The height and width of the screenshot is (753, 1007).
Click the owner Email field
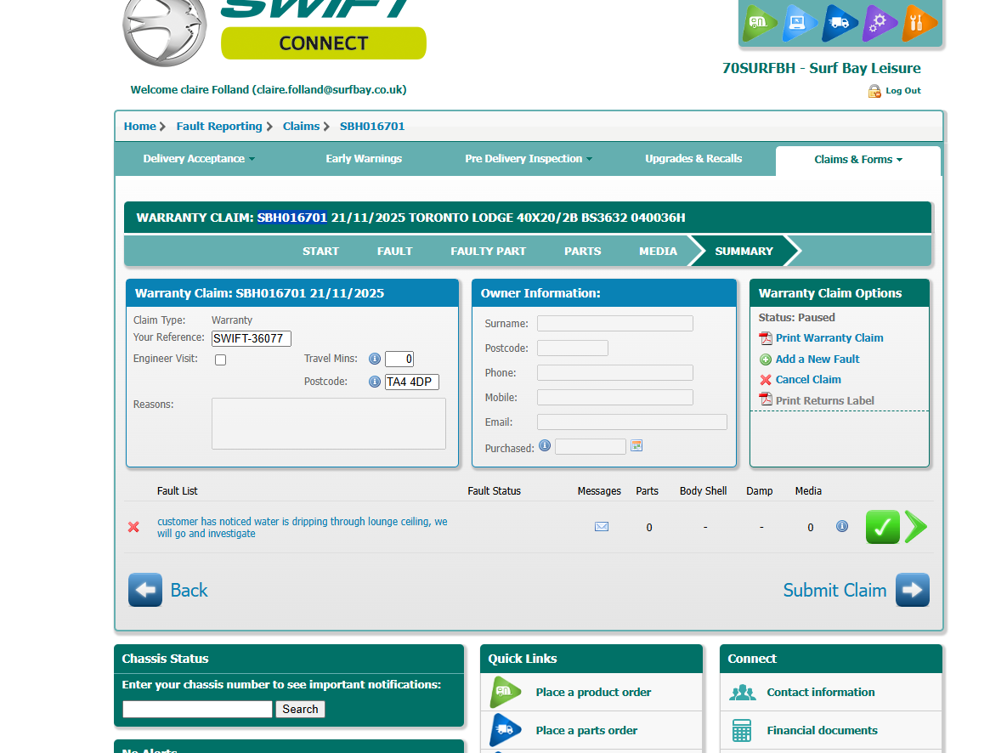tap(632, 422)
